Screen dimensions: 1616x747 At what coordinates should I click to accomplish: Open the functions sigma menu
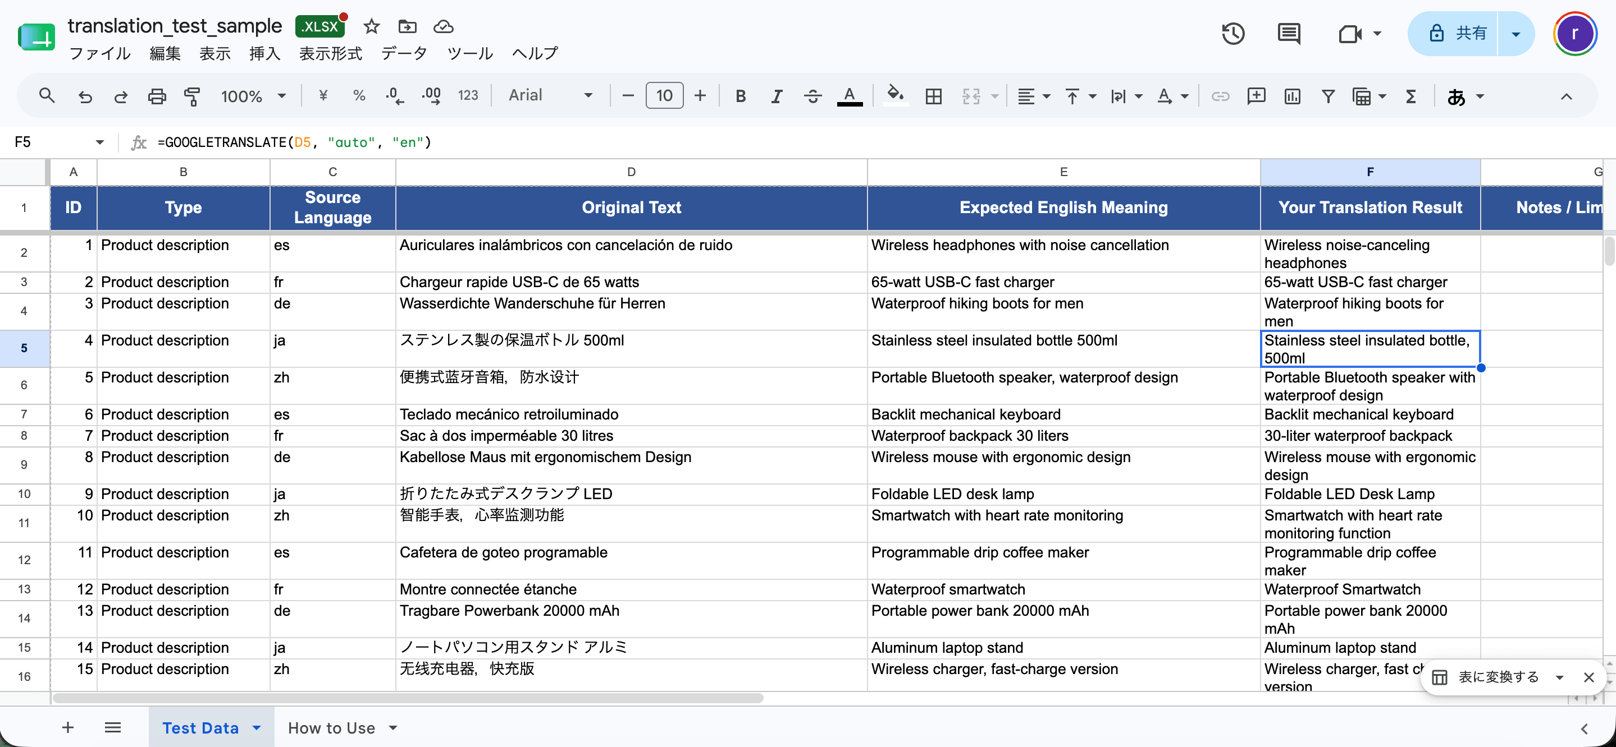(1411, 96)
